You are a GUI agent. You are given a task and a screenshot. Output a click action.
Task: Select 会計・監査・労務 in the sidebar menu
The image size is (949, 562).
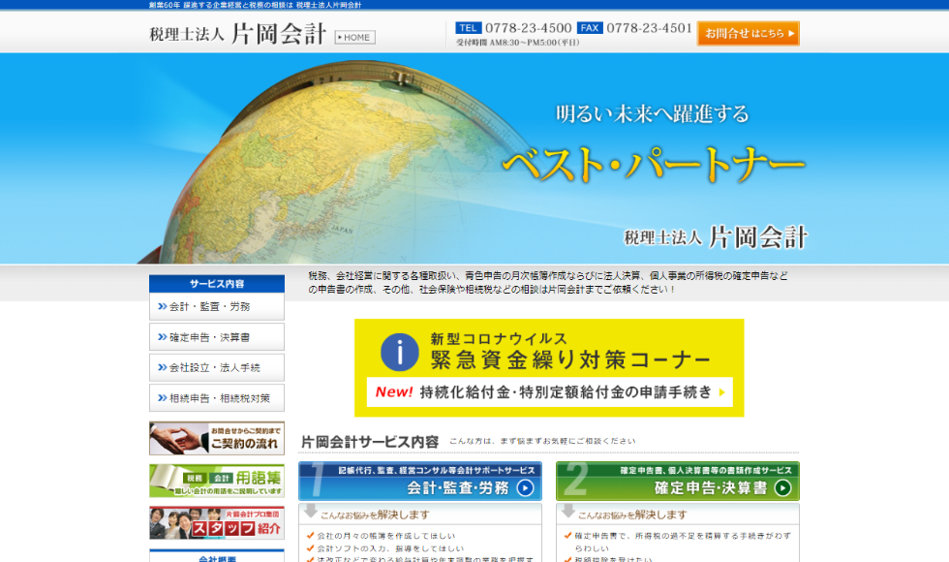217,307
